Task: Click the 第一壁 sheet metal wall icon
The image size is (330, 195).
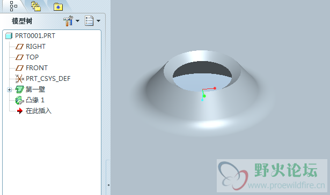Action: 20,89
